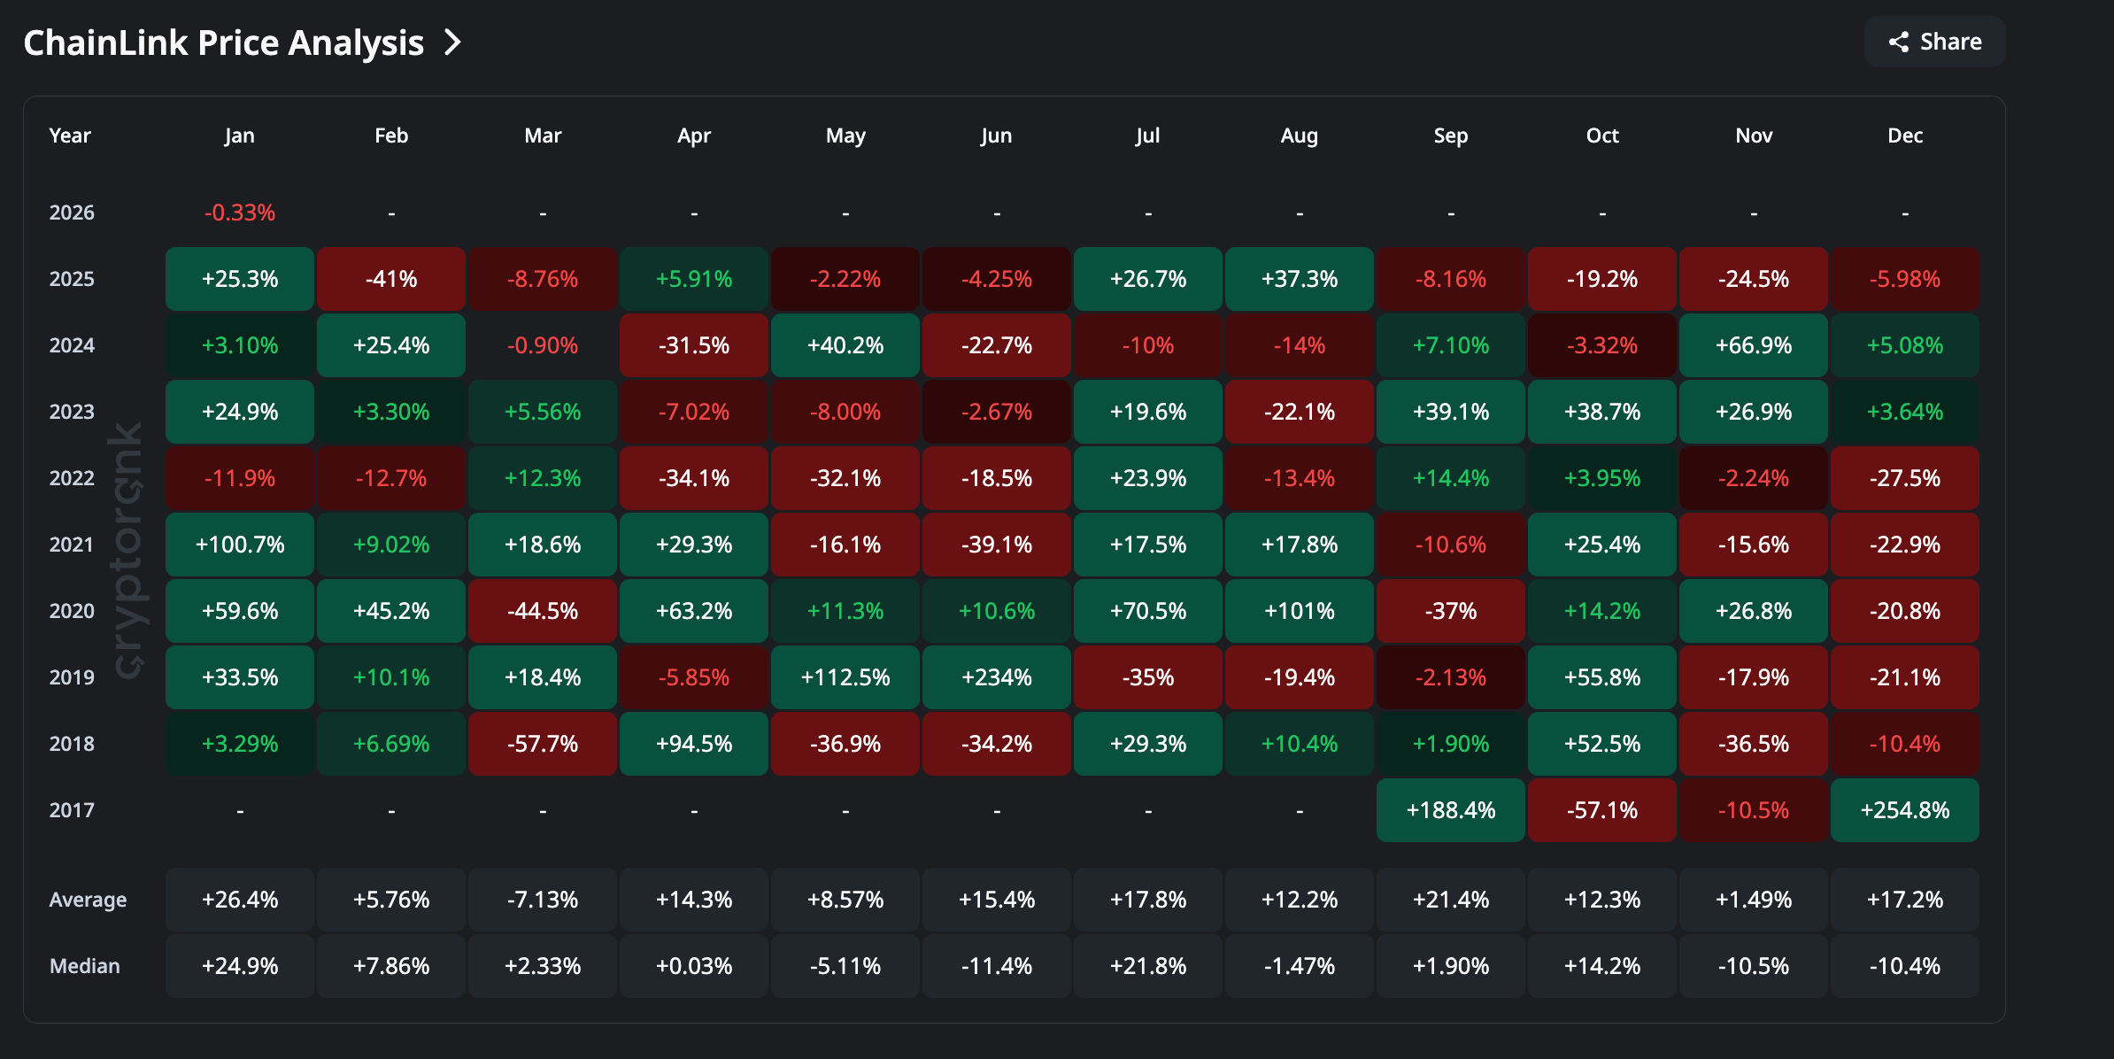This screenshot has width=2114, height=1059.
Task: Select the June 2019 +234% cell
Action: point(996,677)
